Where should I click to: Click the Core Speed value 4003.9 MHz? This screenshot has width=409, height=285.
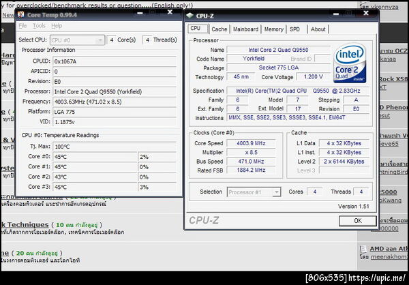[x=251, y=143]
